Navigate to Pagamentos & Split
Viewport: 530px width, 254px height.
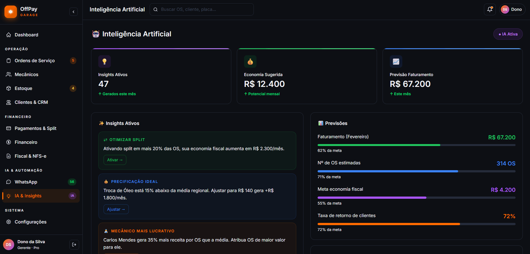(x=35, y=128)
